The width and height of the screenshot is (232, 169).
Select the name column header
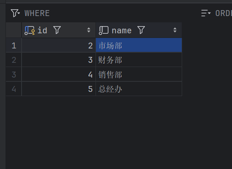click(139, 30)
